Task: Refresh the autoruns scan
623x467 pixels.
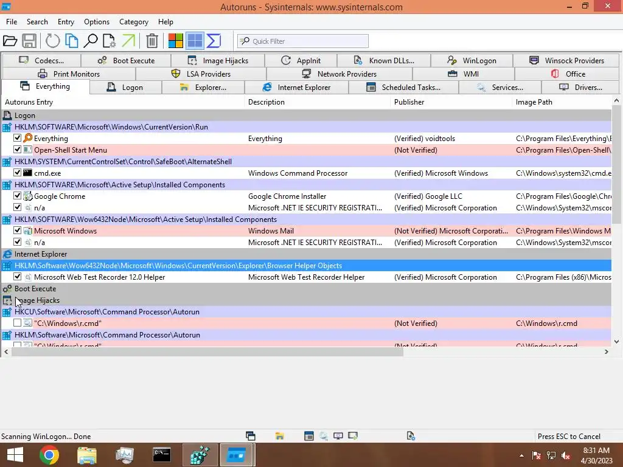Action: point(52,41)
